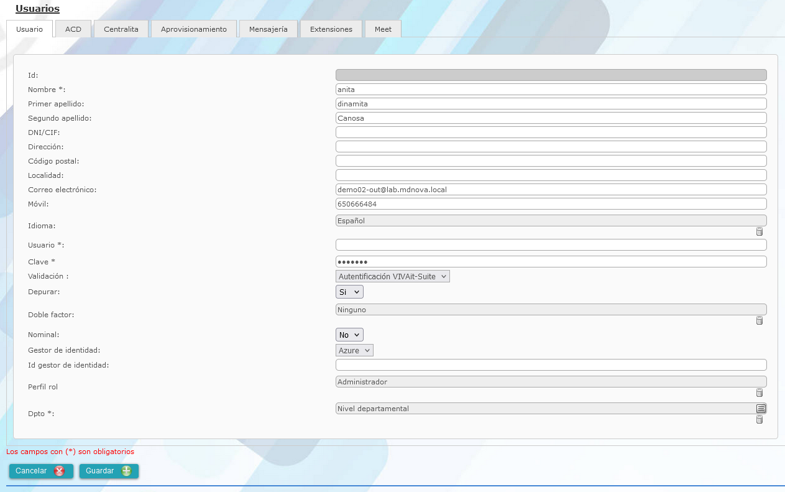Focus the Código postal input field
Viewport: 785px width, 492px height.
point(551,161)
